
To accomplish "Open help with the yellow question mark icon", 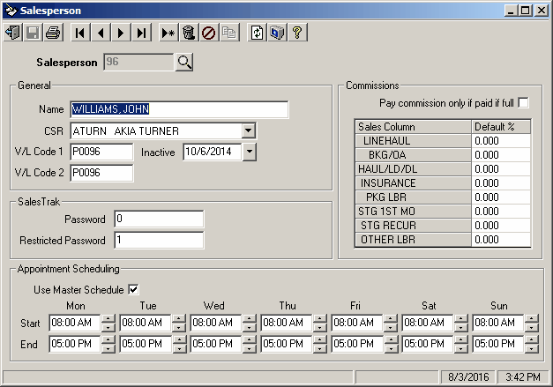I will (297, 33).
